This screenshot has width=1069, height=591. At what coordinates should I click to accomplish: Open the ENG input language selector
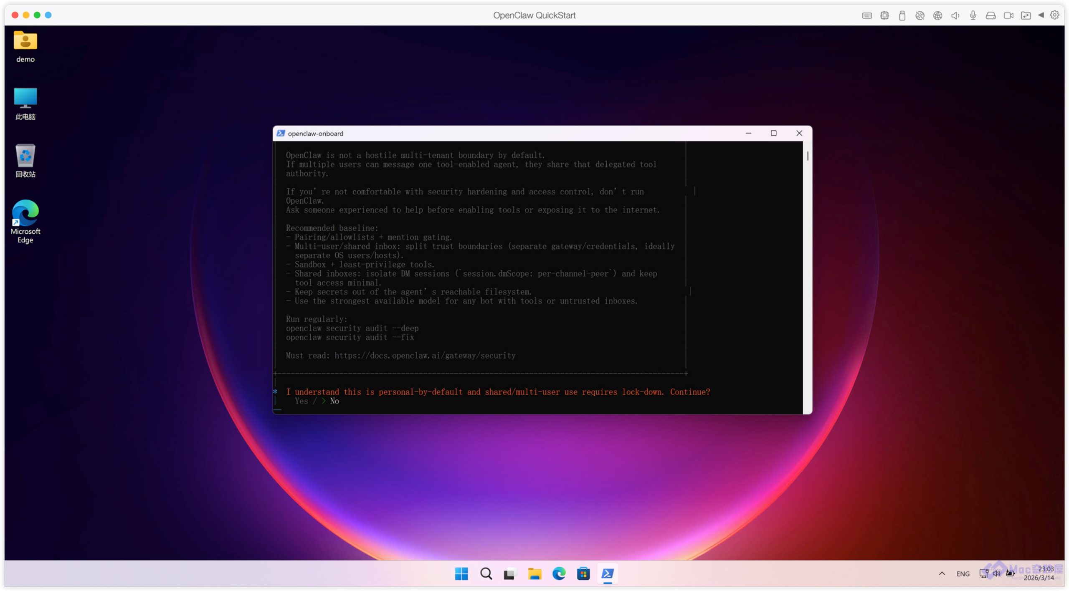(963, 574)
